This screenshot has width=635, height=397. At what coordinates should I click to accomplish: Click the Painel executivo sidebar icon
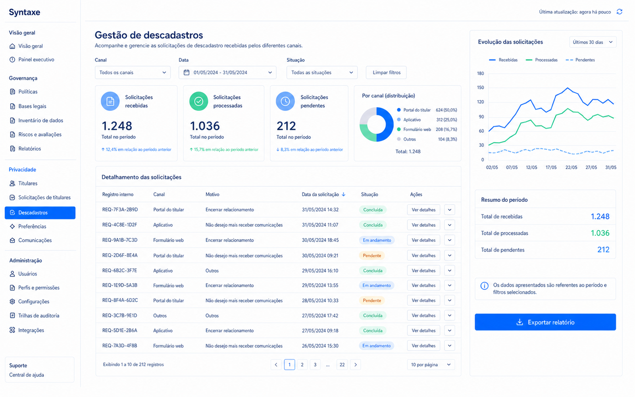[x=12, y=60]
